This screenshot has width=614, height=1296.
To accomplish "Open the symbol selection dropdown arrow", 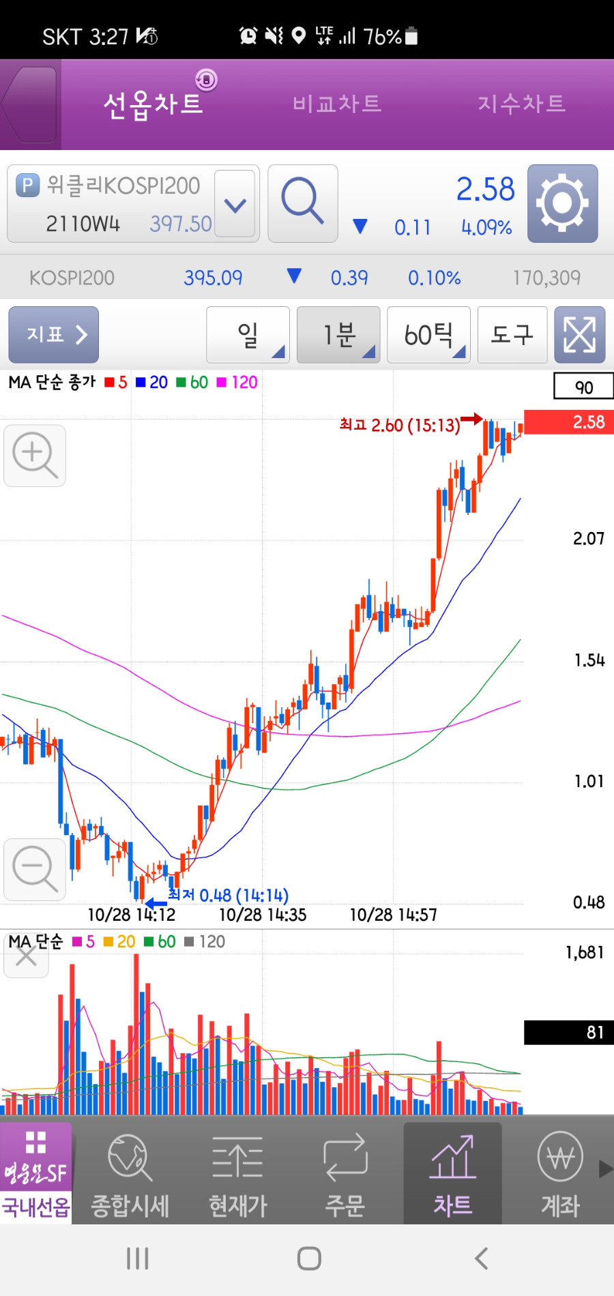I will pos(235,204).
